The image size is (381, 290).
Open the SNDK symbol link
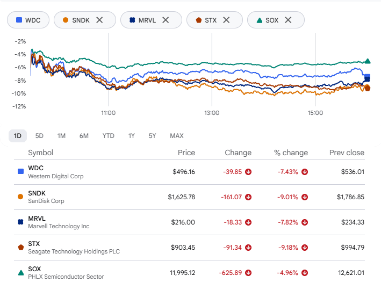click(x=37, y=193)
